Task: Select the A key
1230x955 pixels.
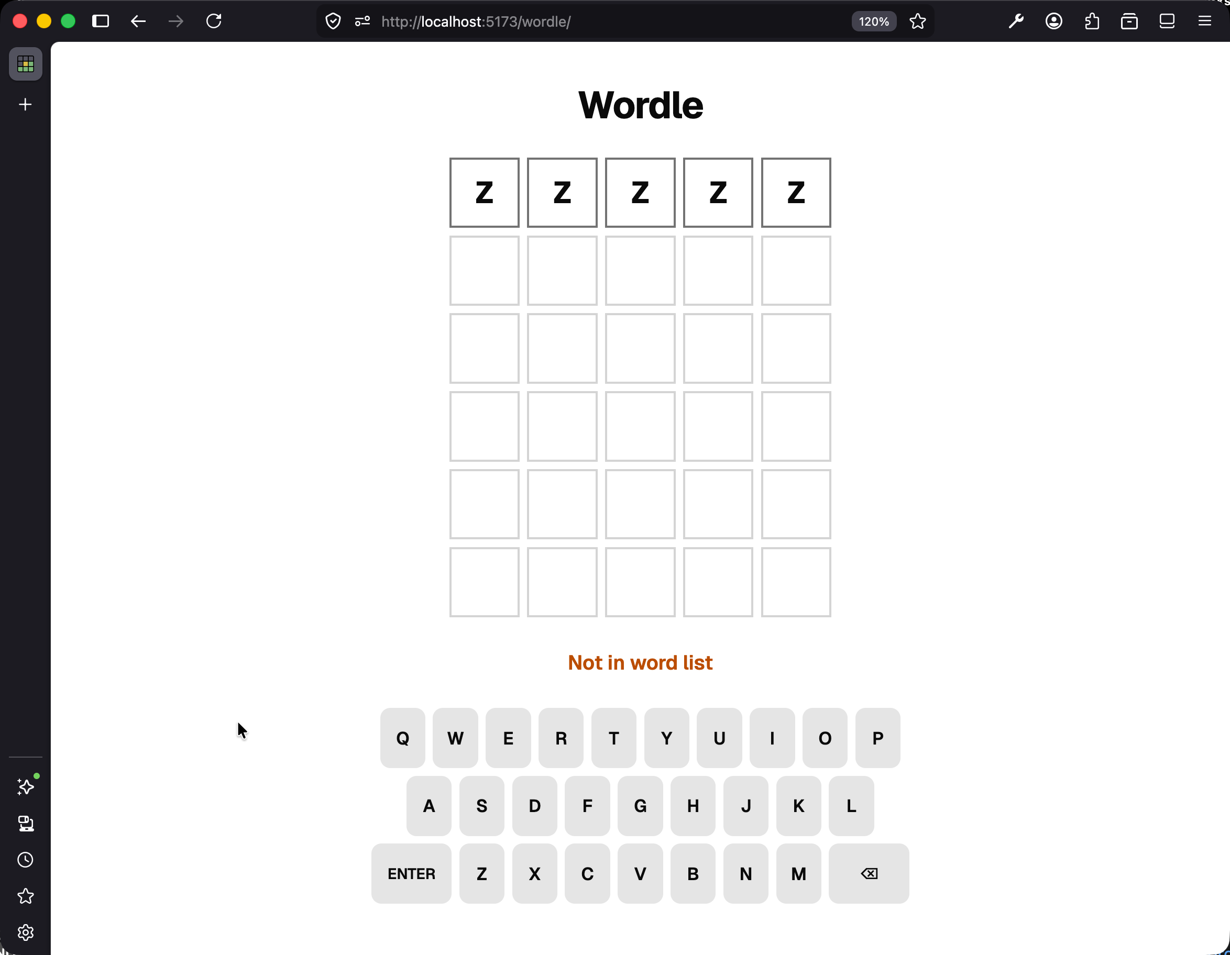Action: 429,806
